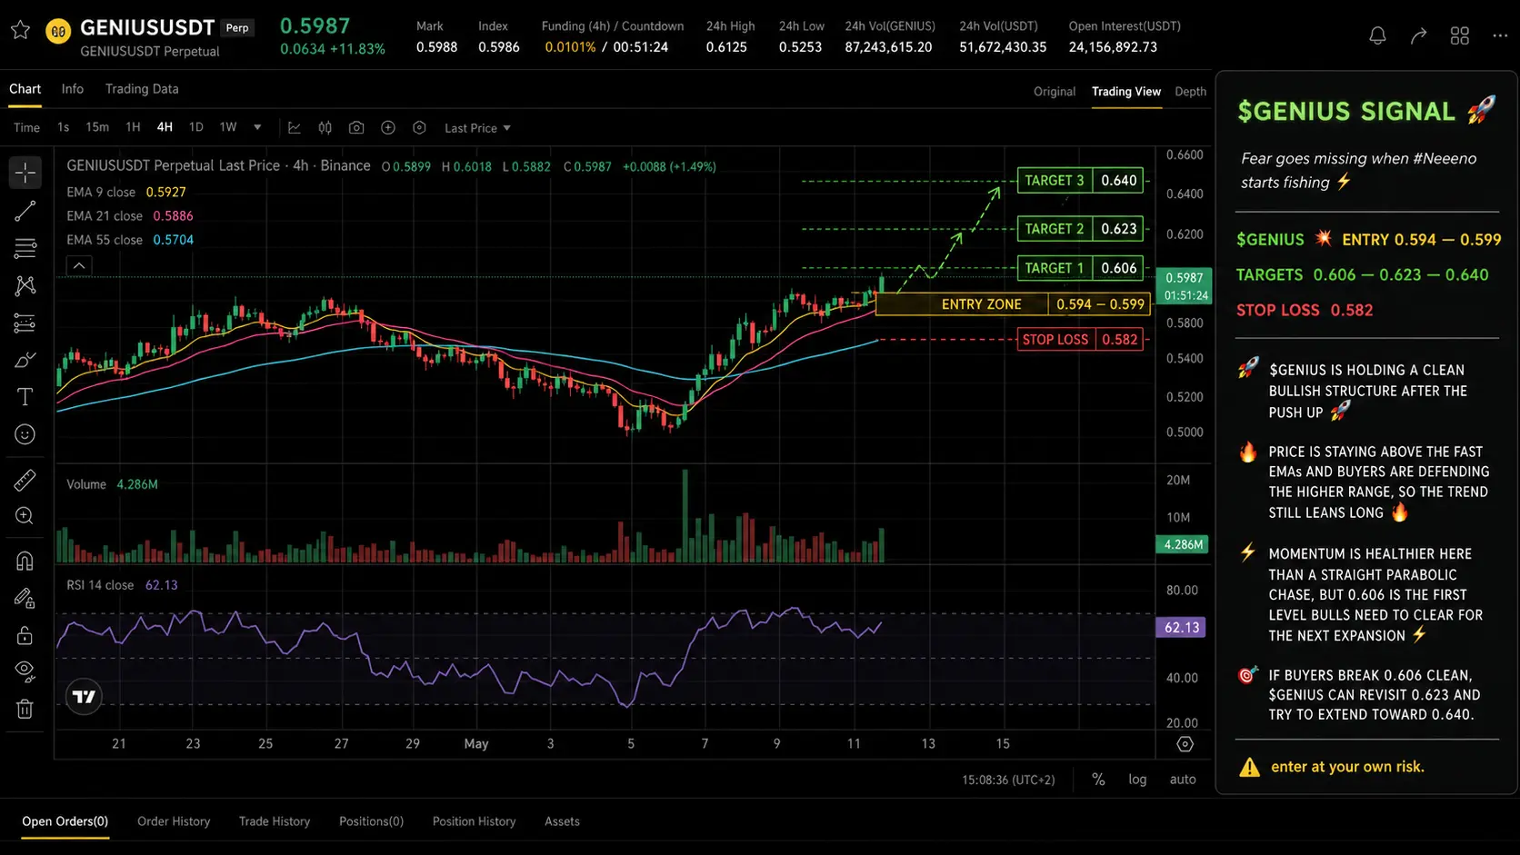Screen dimensions: 1520x855
Task: Click the GENIUS coin logo icon
Action: click(58, 32)
